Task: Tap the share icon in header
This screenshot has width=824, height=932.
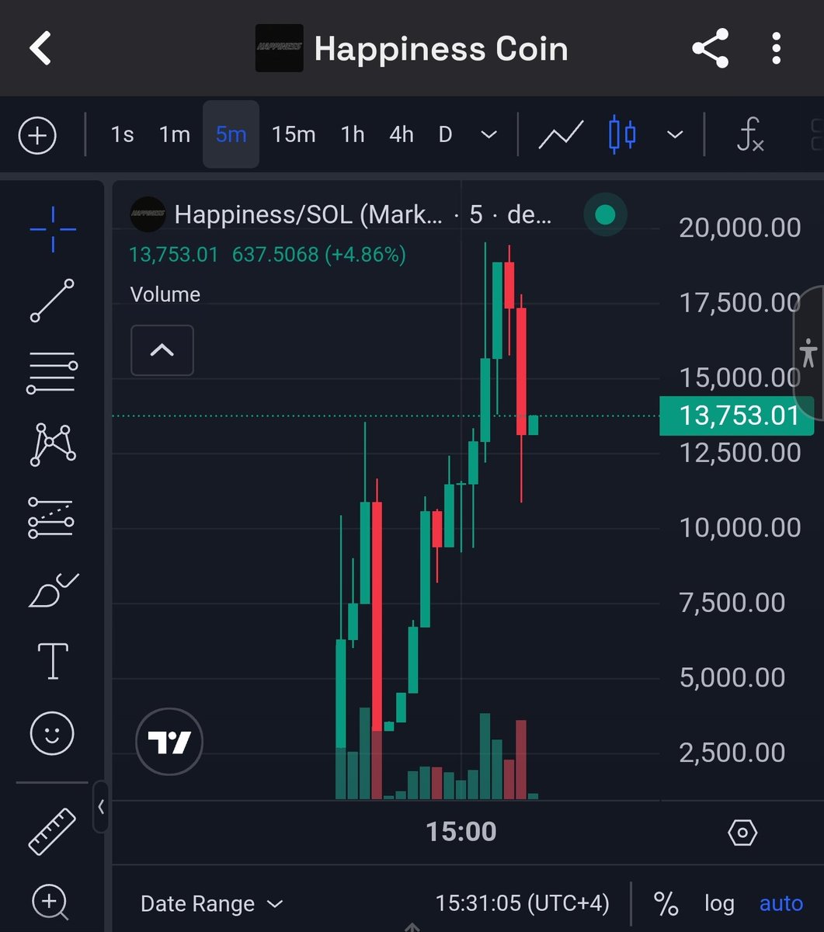Action: click(710, 49)
